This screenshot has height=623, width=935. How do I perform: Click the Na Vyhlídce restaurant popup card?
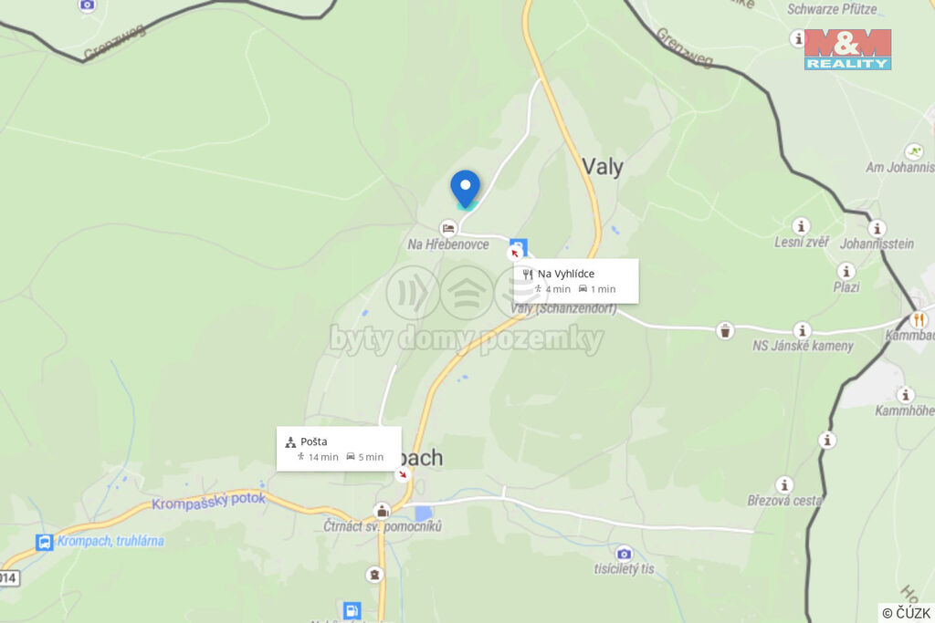(x=576, y=281)
